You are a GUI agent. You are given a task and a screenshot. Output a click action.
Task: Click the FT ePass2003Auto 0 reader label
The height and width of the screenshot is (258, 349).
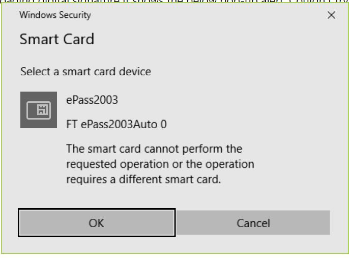pyautogui.click(x=117, y=124)
